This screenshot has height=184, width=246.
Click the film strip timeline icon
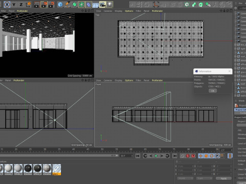pos(230,156)
